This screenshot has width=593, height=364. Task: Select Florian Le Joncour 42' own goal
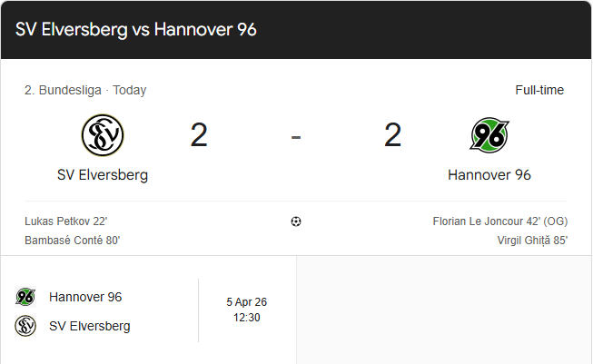(x=500, y=221)
